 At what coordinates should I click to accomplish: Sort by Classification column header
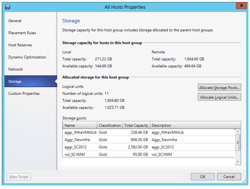click(x=110, y=125)
